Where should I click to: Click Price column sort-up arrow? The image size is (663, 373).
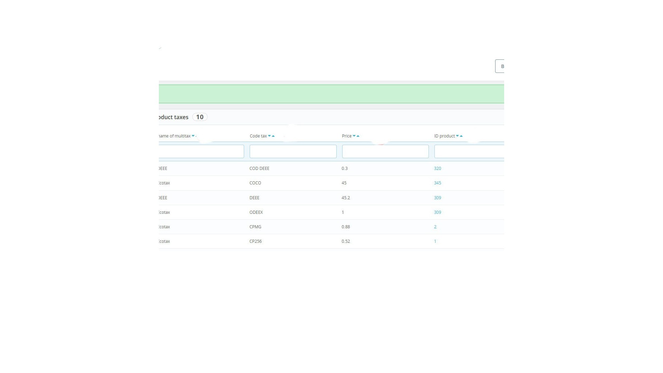point(358,136)
